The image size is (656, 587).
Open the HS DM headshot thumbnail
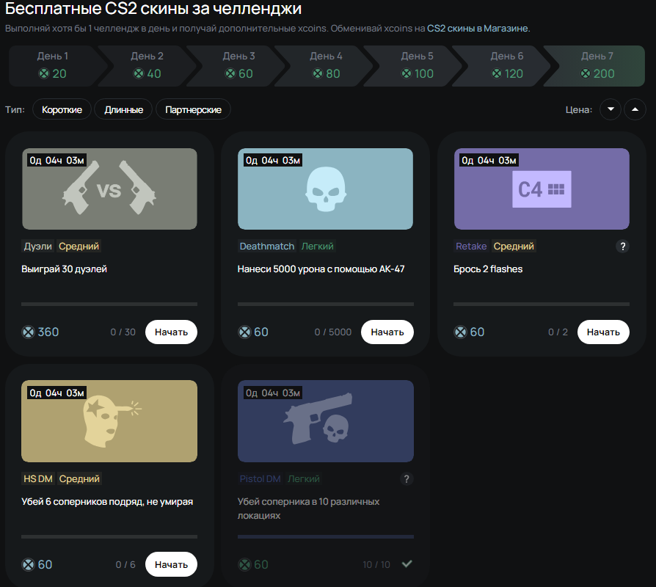tap(109, 421)
